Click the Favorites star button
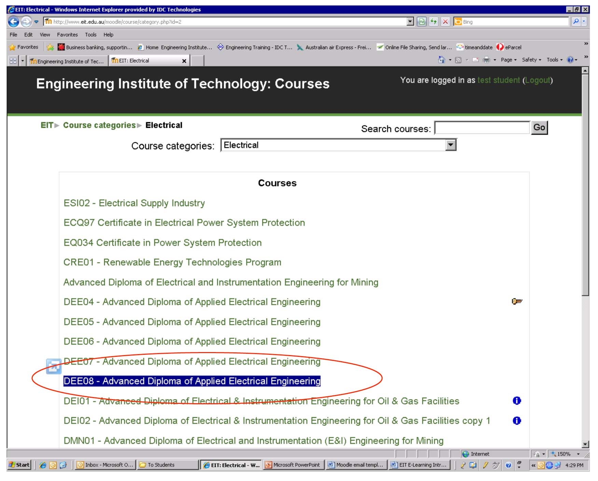This screenshot has height=481, width=598. pyautogui.click(x=24, y=47)
